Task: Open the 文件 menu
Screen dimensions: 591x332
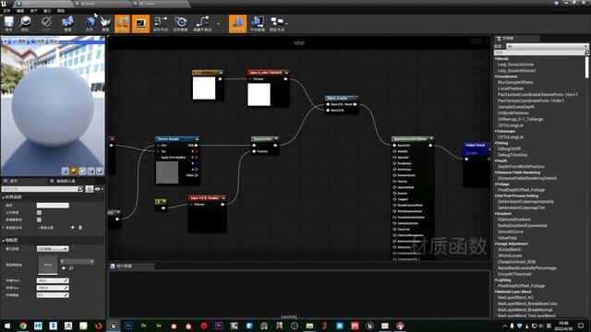Action: [6, 11]
